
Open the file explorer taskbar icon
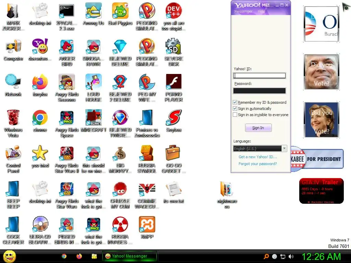(94, 256)
